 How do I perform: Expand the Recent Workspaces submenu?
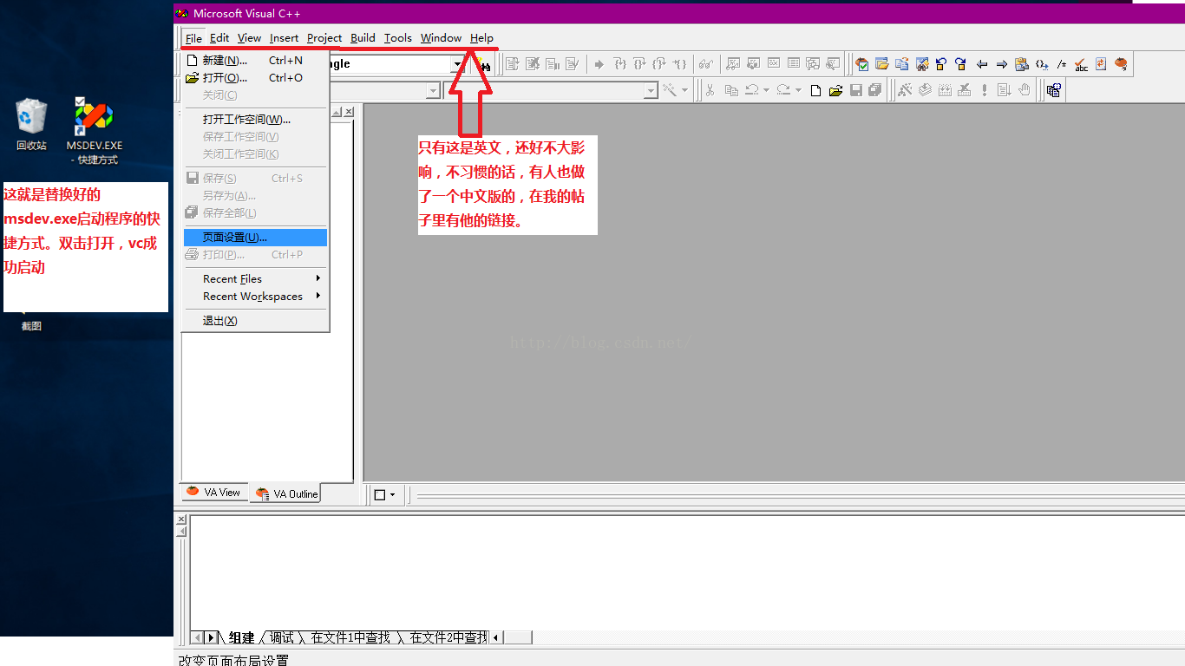(254, 297)
